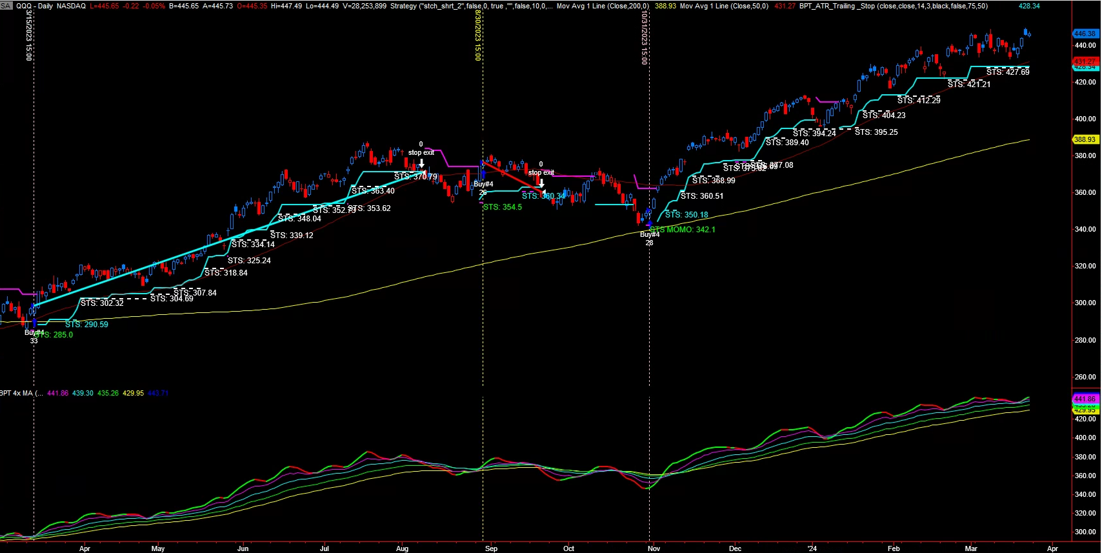The height and width of the screenshot is (553, 1102).
Task: Click the 3/15/2023 15:00 vertical date marker
Action: pos(29,35)
